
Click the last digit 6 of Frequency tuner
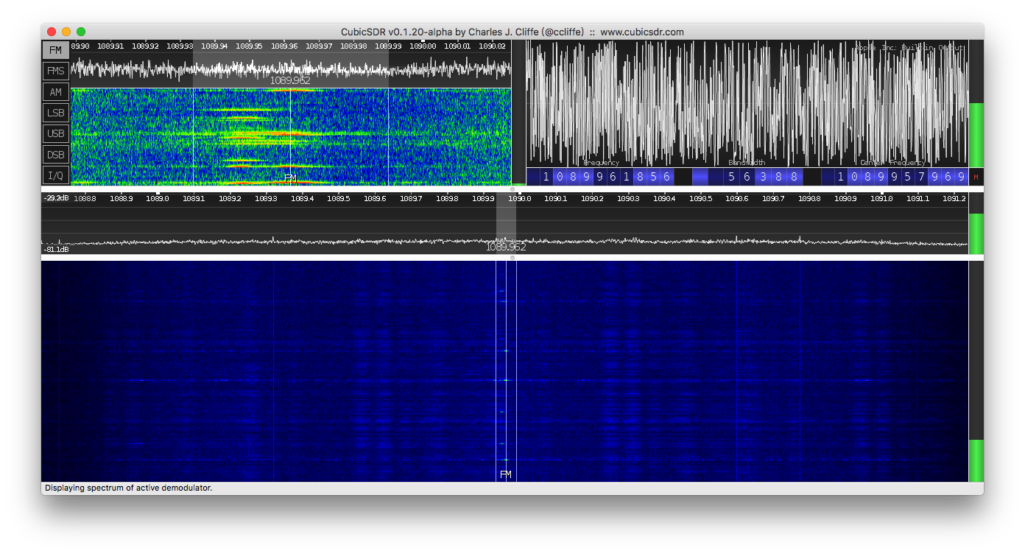pos(667,177)
